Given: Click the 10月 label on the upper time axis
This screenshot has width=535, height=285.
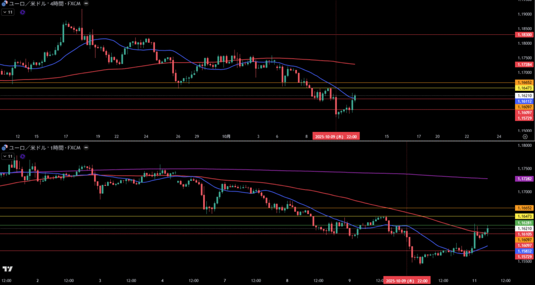Looking at the screenshot, I should 226,137.
